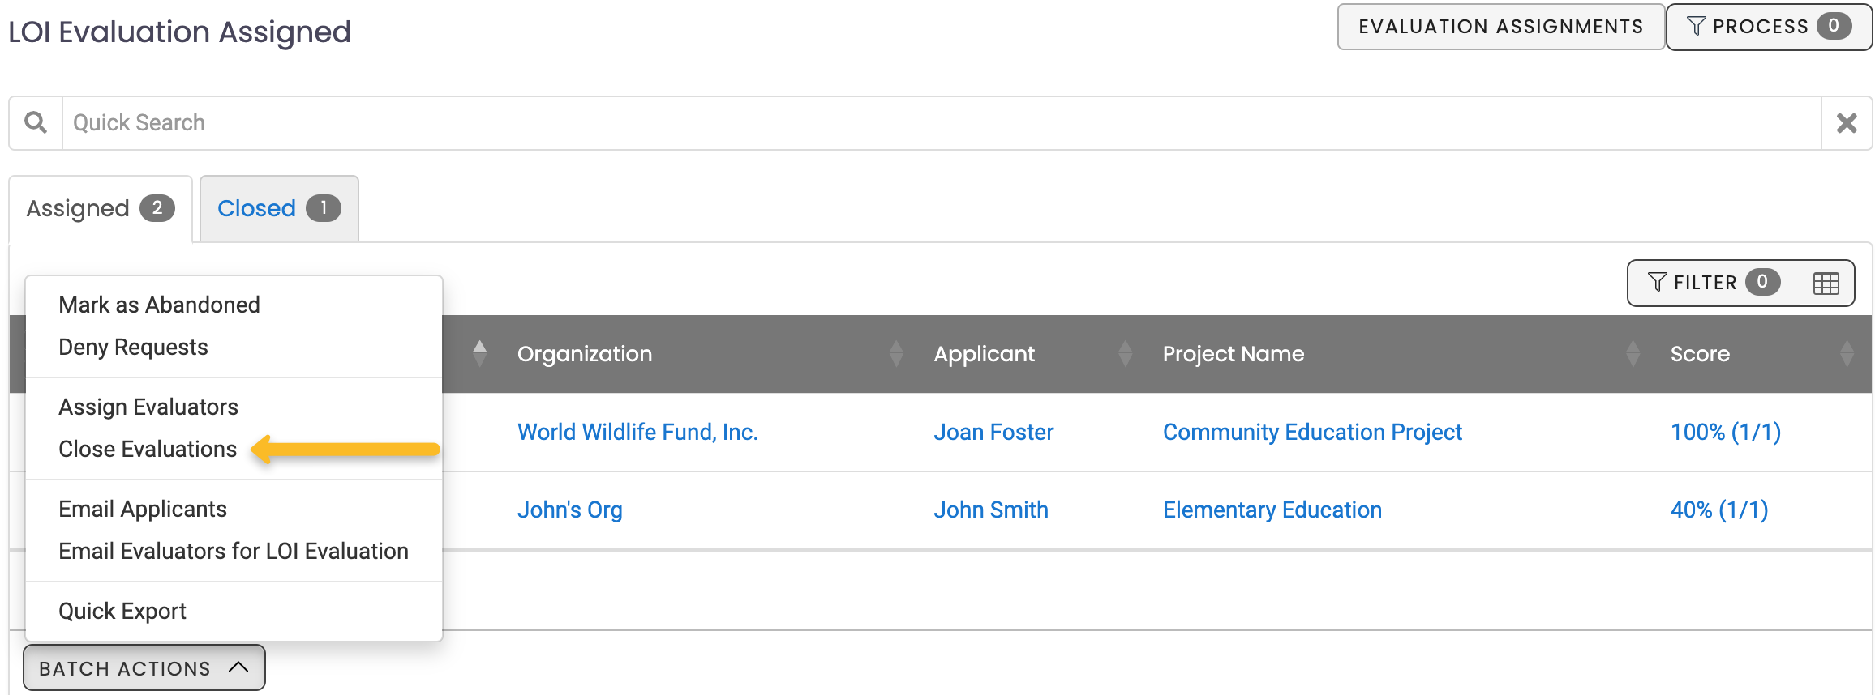This screenshot has height=695, width=1875.
Task: Click Quick Export in batch menu
Action: (122, 611)
